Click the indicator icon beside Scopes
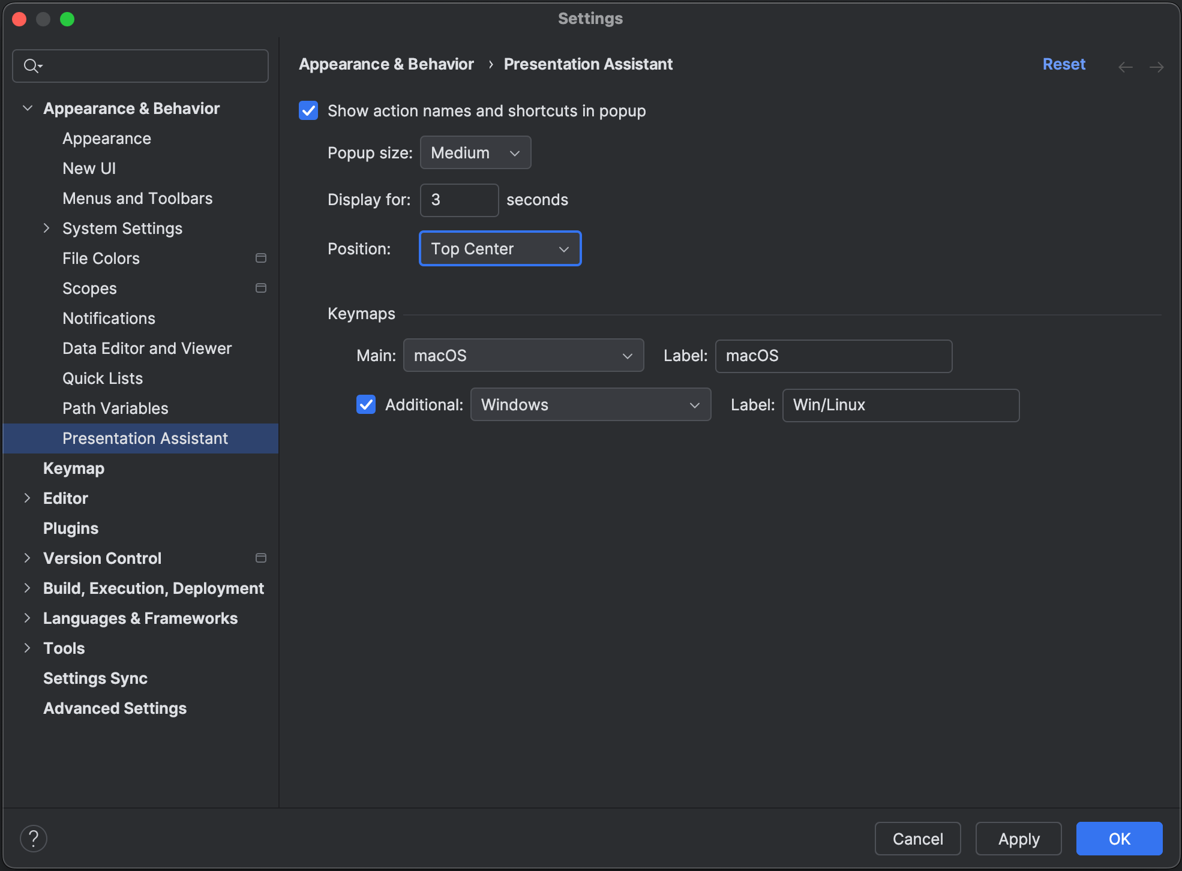The height and width of the screenshot is (871, 1182). point(261,288)
